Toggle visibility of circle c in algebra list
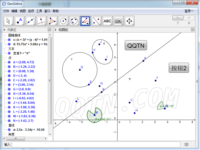 coord(9,40)
